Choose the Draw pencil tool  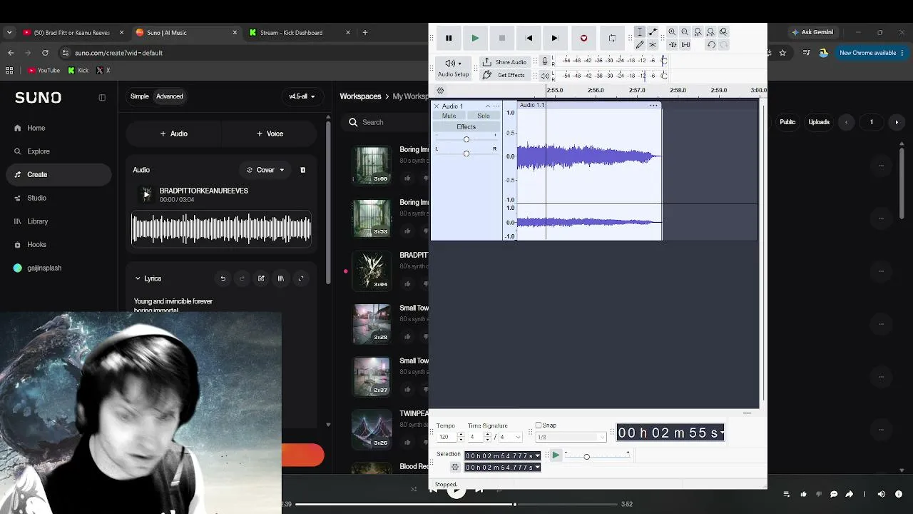[640, 45]
